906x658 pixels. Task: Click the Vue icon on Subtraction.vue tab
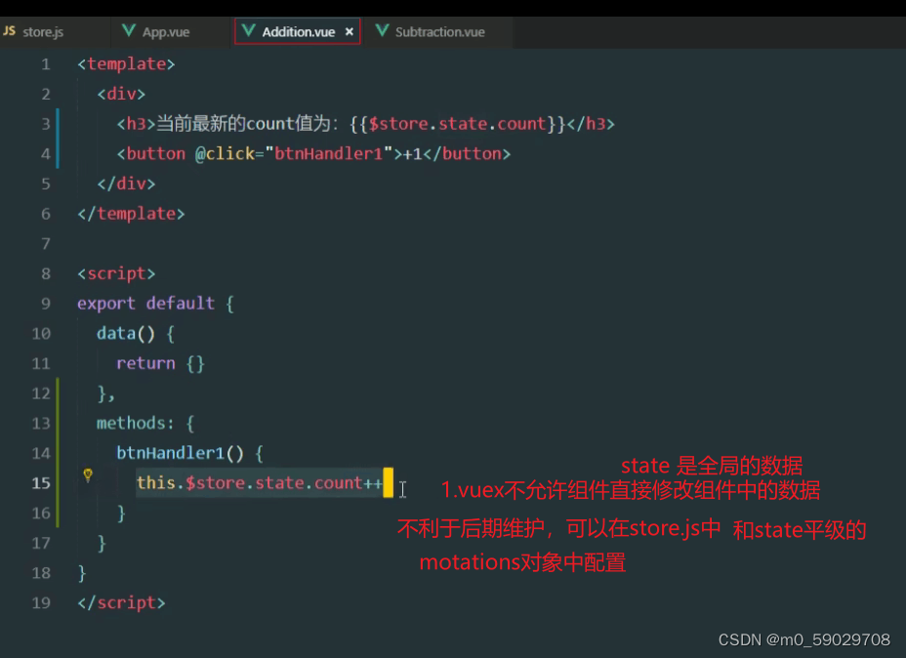382,30
